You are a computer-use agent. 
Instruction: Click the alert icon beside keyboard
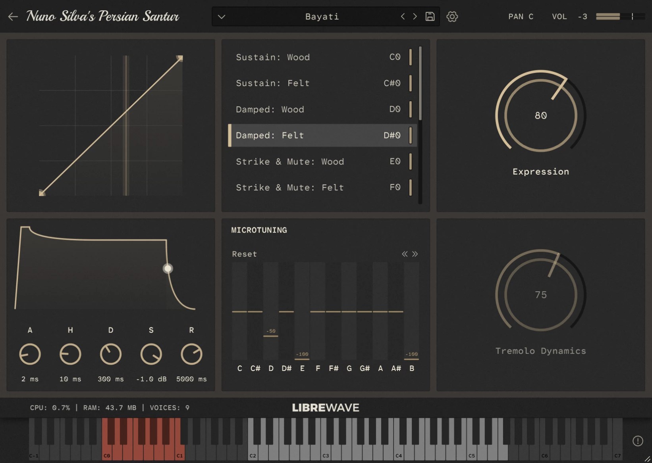pos(638,441)
